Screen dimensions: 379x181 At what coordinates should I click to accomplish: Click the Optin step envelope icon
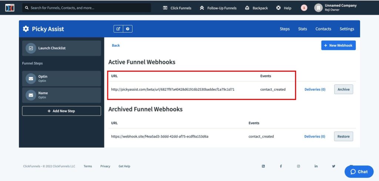[31, 78]
